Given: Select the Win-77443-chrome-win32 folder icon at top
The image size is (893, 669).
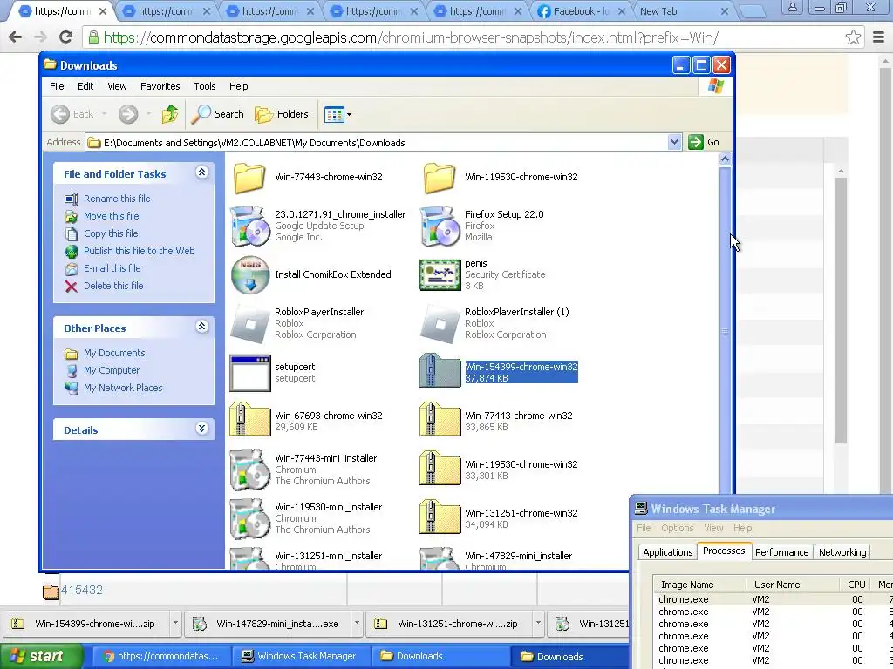Looking at the screenshot, I should click(x=249, y=178).
